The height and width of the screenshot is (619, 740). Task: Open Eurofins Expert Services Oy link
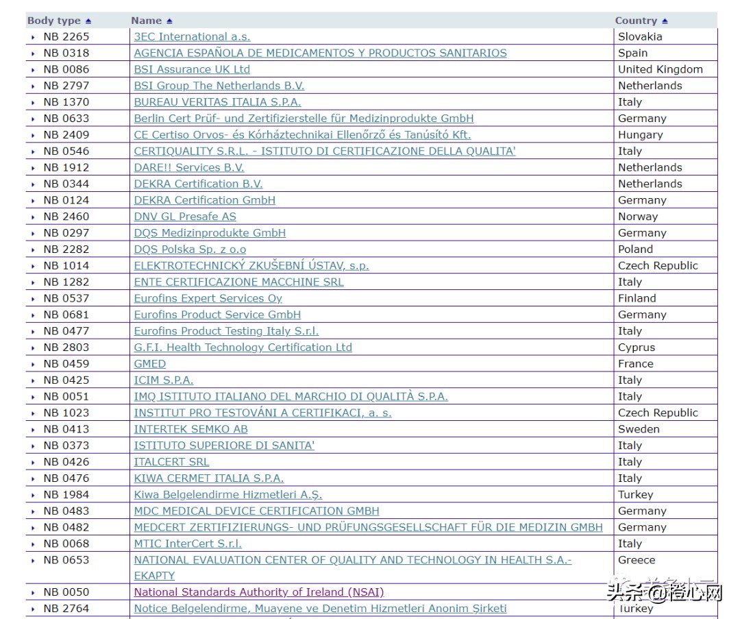208,298
